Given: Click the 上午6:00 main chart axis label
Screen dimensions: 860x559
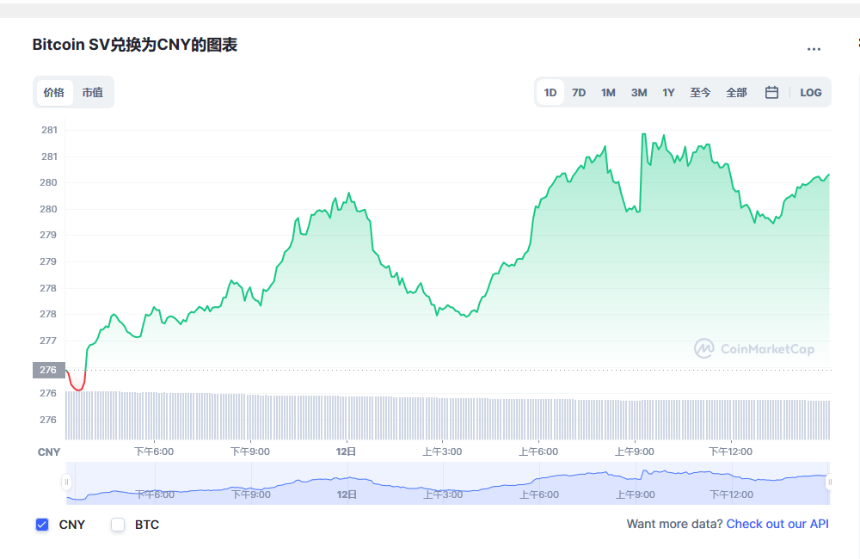Looking at the screenshot, I should [x=538, y=451].
